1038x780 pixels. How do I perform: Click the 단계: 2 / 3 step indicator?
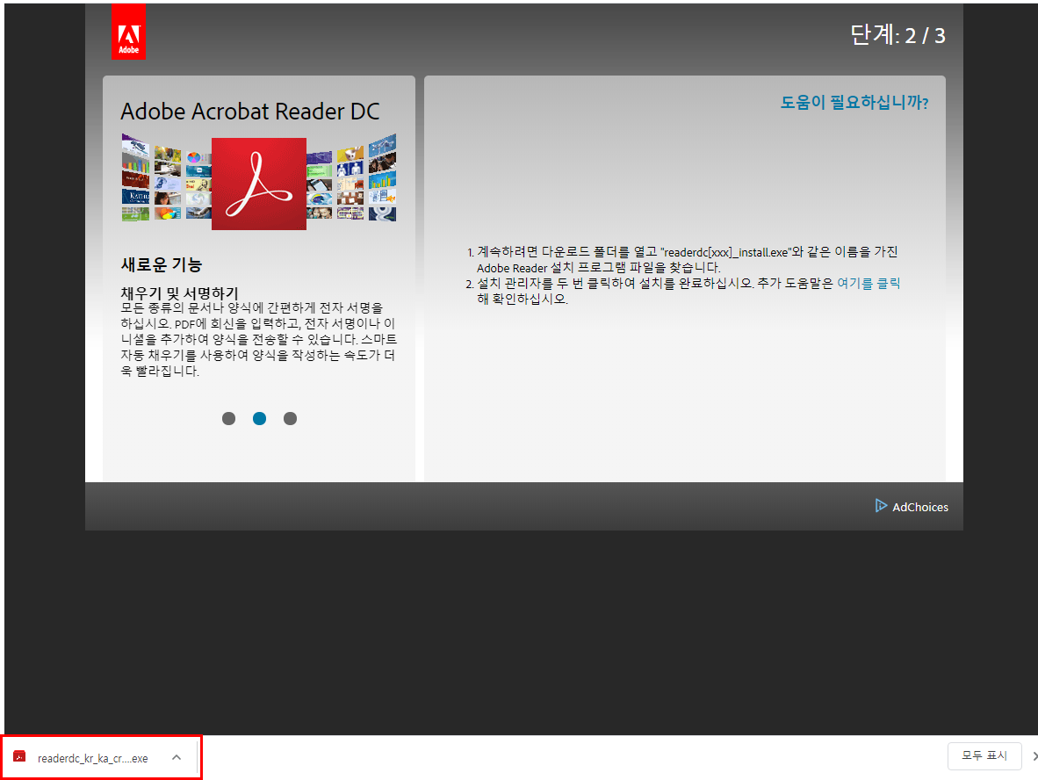897,34
